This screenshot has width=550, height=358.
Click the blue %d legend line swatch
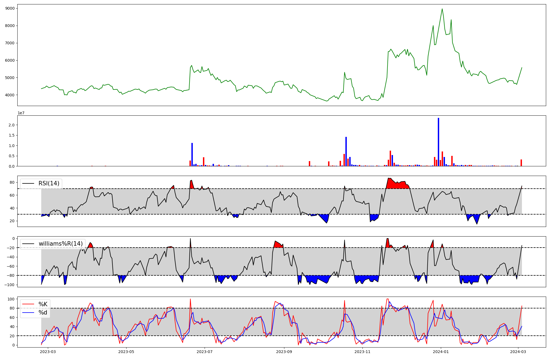point(28,313)
